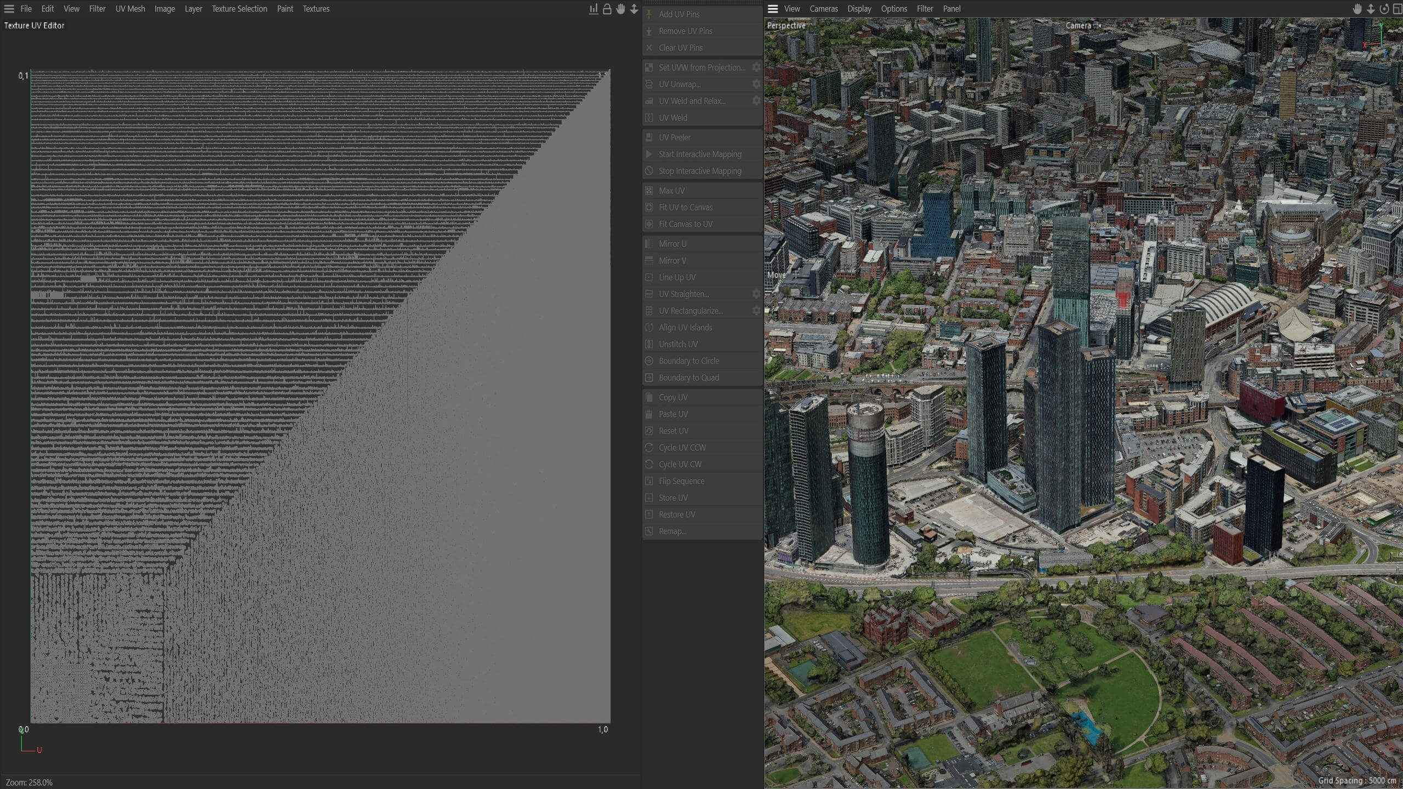The image size is (1403, 789).
Task: Open the Perspective viewport hamburger menu
Action: tap(773, 9)
